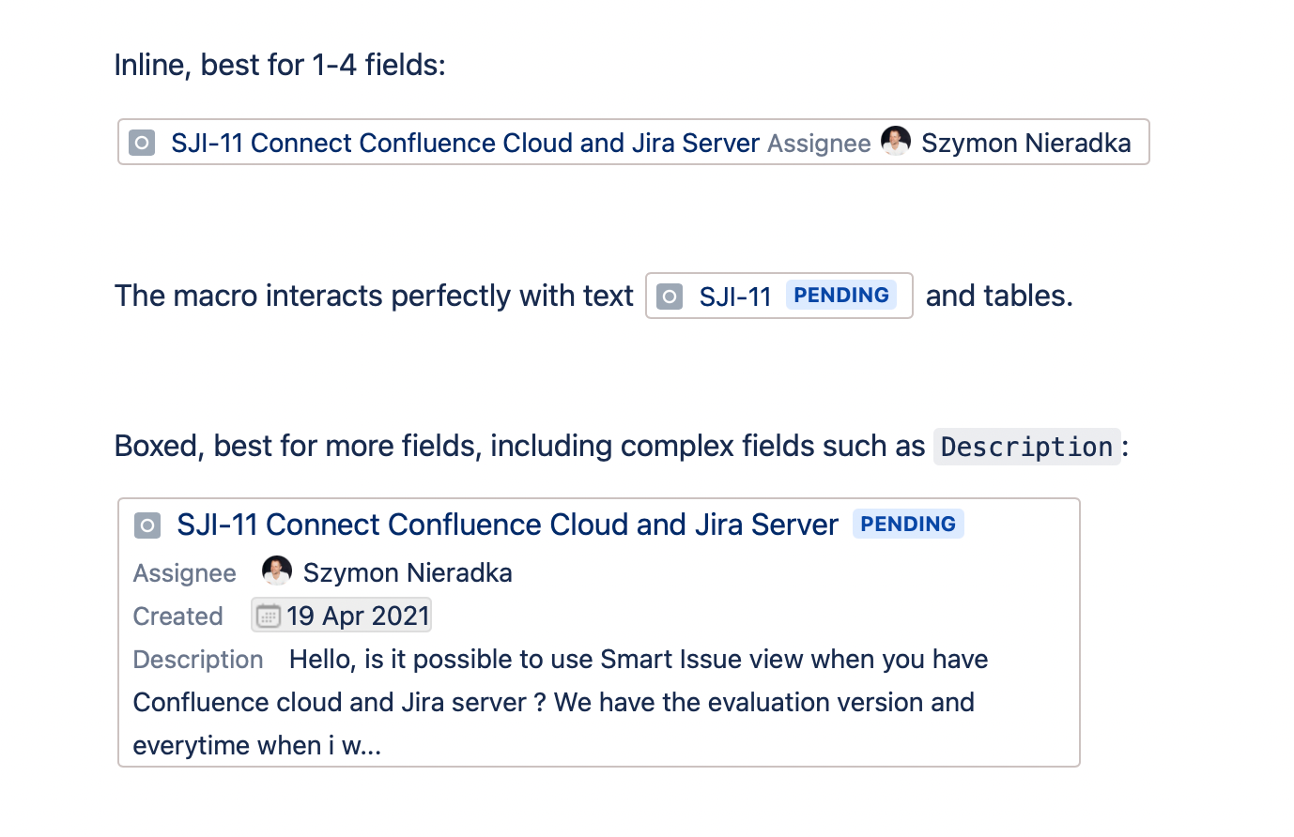Screen dimensions: 1294x837
Task: Click the PENDING status badge next to SJI-11 key
Action: [x=841, y=295]
